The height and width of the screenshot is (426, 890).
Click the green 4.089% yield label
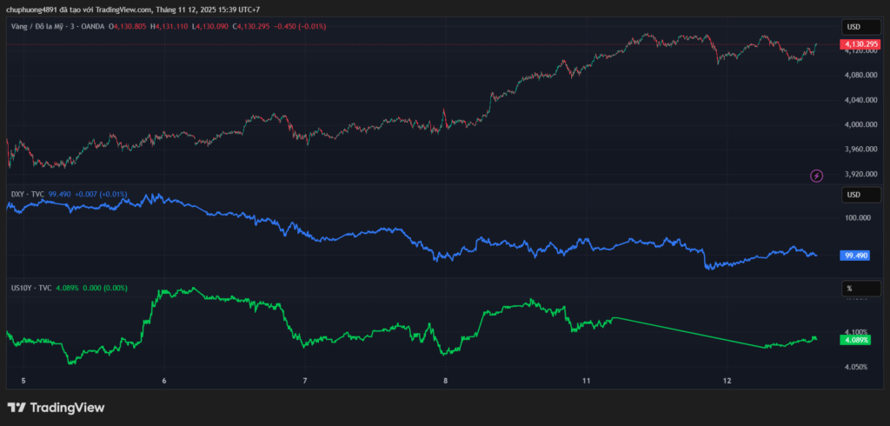[853, 340]
